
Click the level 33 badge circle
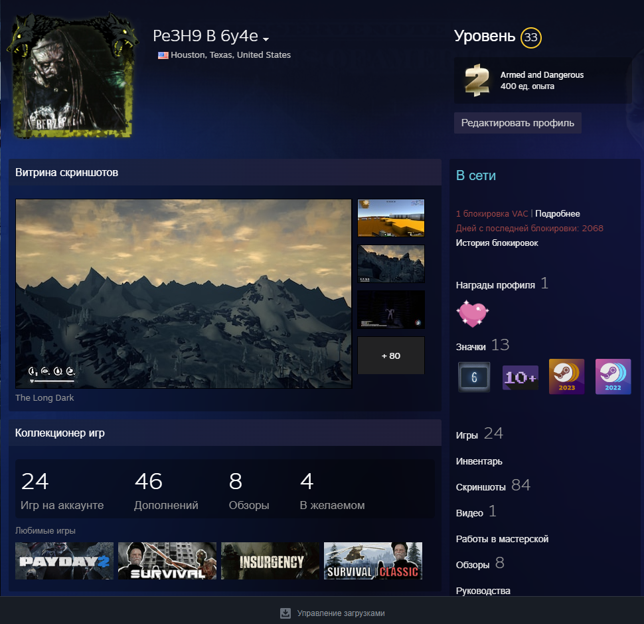[x=530, y=37]
